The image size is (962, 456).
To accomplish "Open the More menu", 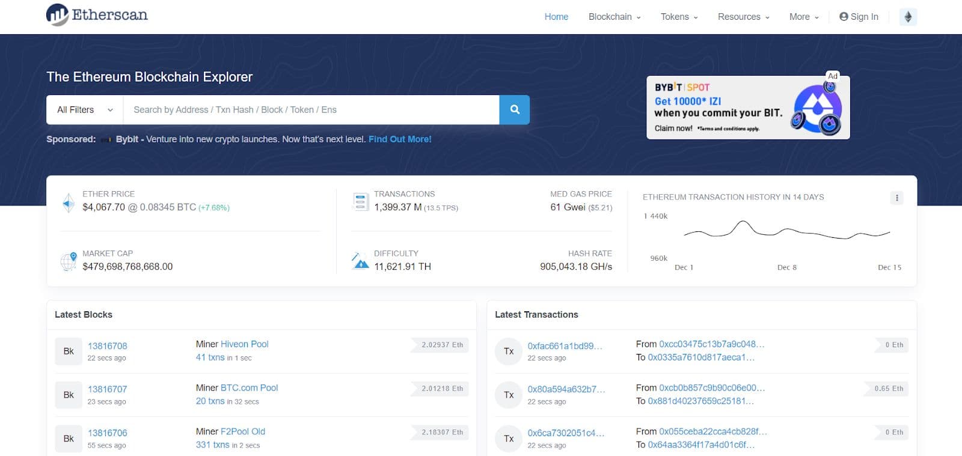I will (x=803, y=17).
